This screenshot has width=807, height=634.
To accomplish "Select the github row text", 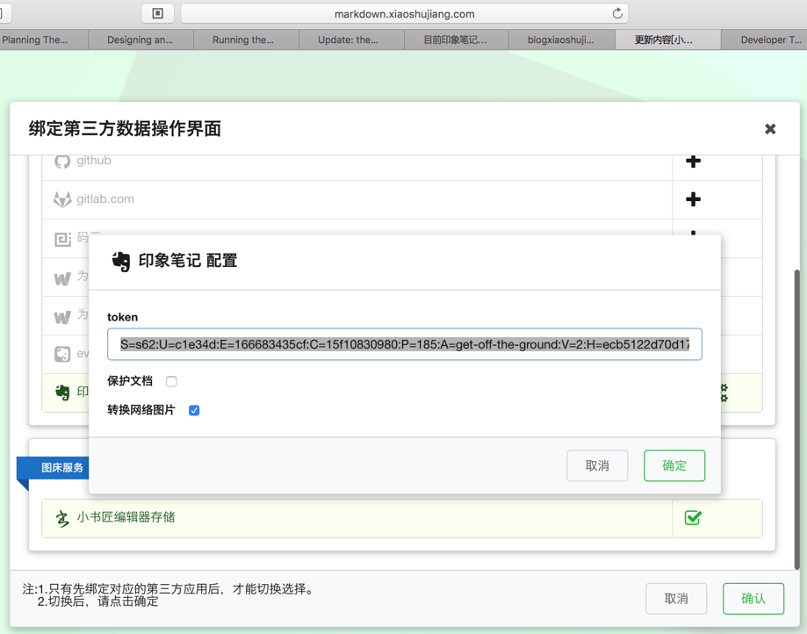I will tap(94, 161).
